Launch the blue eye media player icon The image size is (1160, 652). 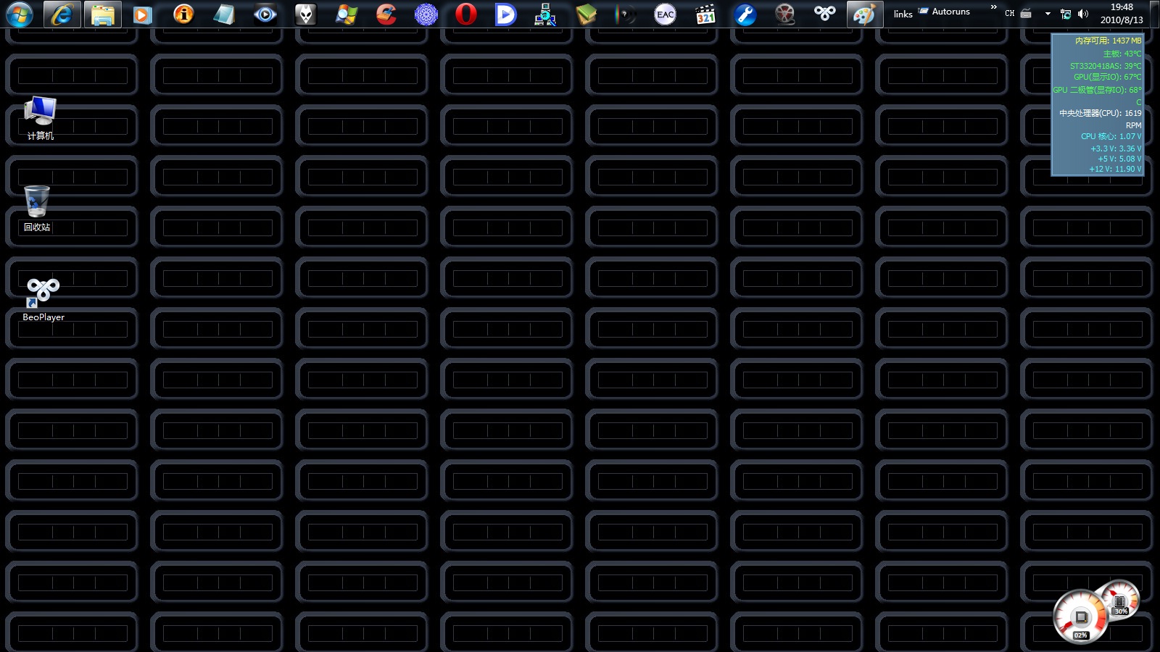[x=265, y=14]
